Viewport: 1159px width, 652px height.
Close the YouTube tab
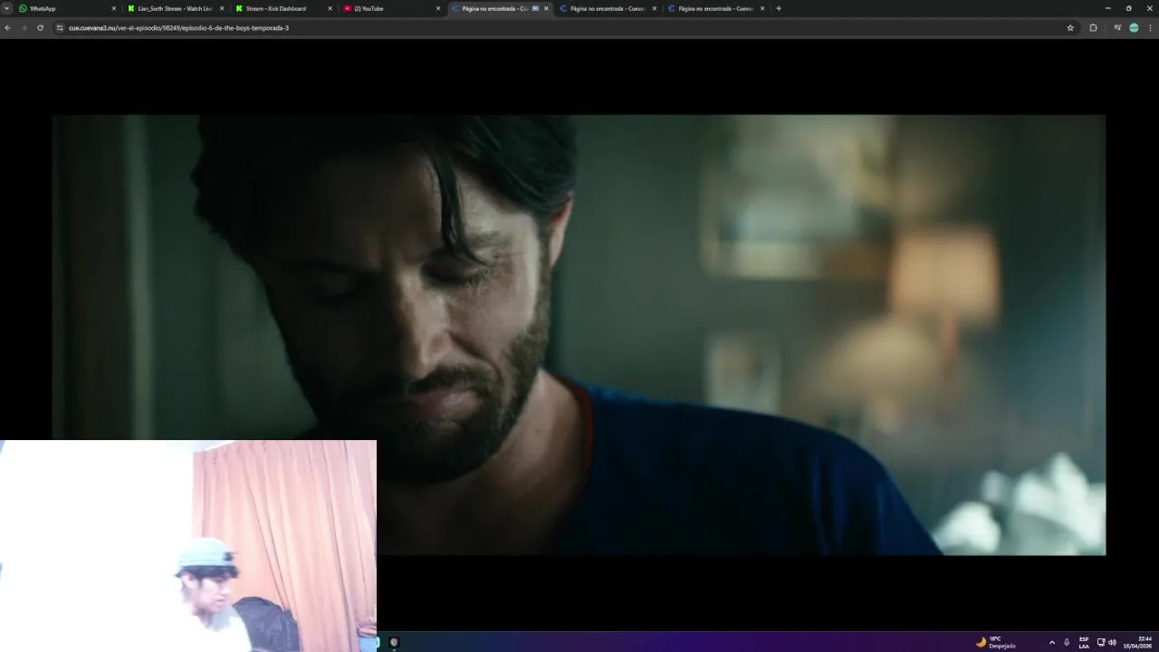pyautogui.click(x=438, y=8)
